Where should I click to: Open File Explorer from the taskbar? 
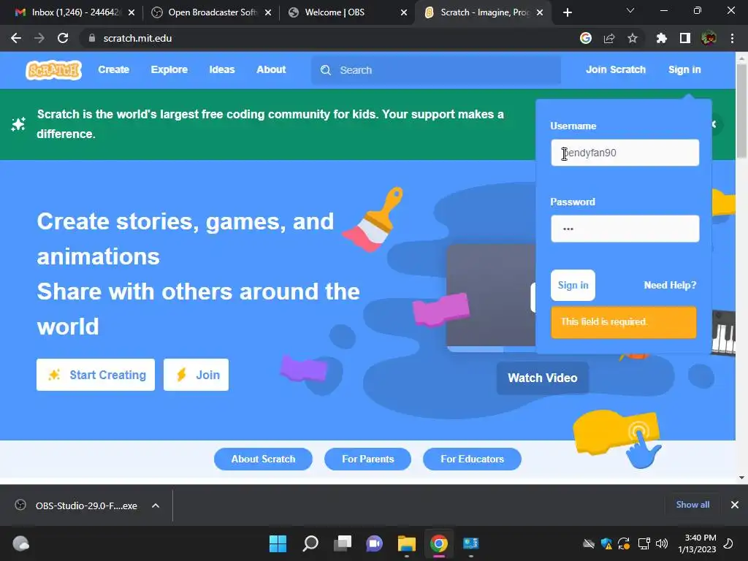[x=406, y=543]
